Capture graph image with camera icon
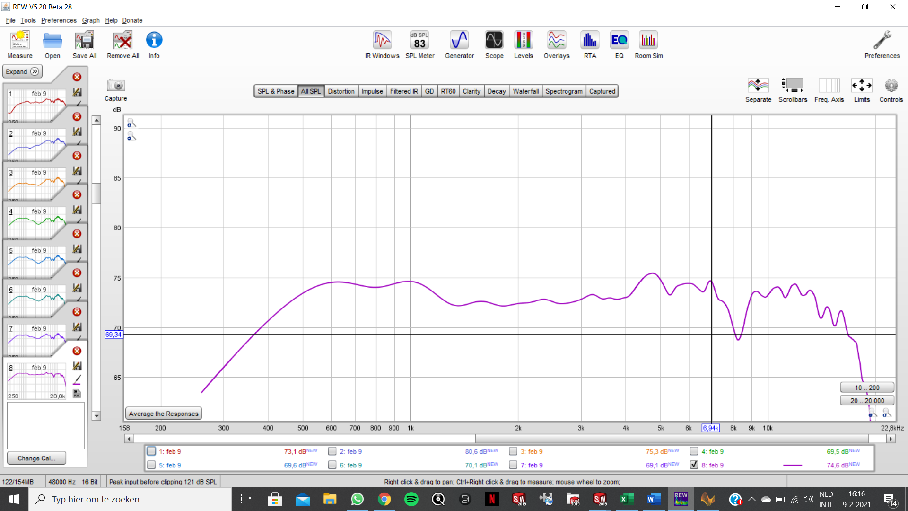The width and height of the screenshot is (908, 511). click(x=116, y=86)
